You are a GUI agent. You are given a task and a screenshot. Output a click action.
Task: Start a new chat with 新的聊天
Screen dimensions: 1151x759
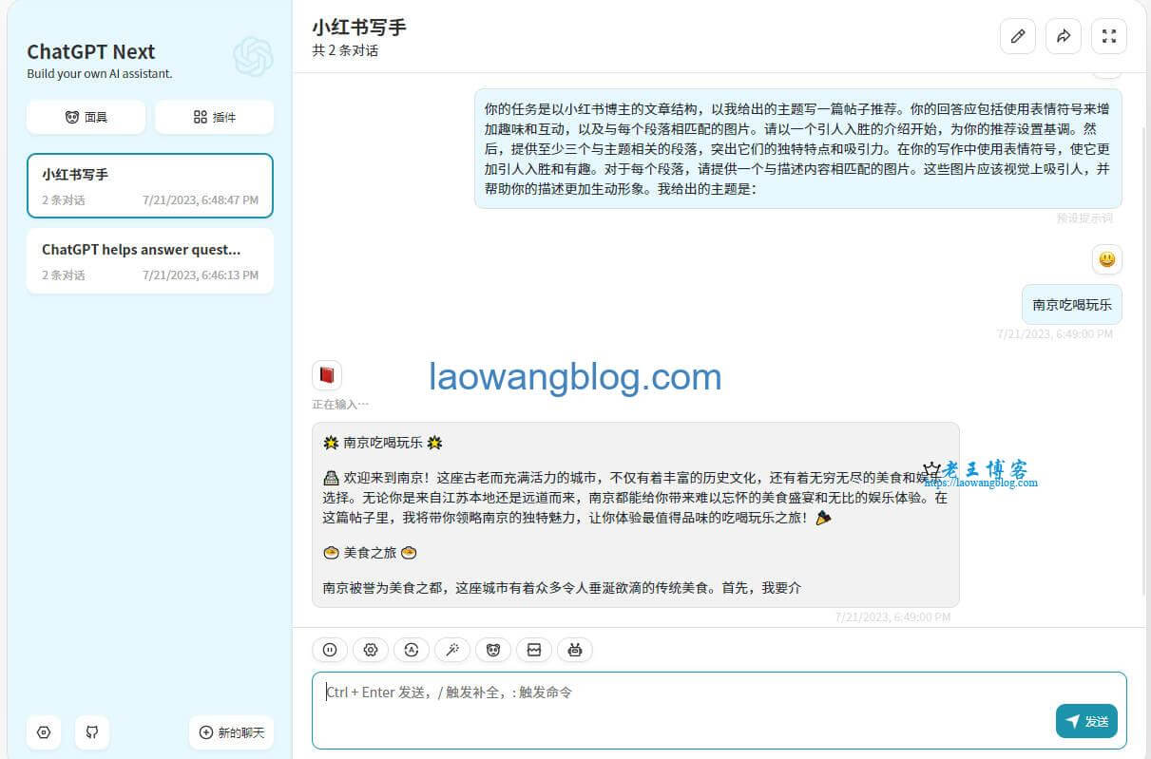click(232, 732)
